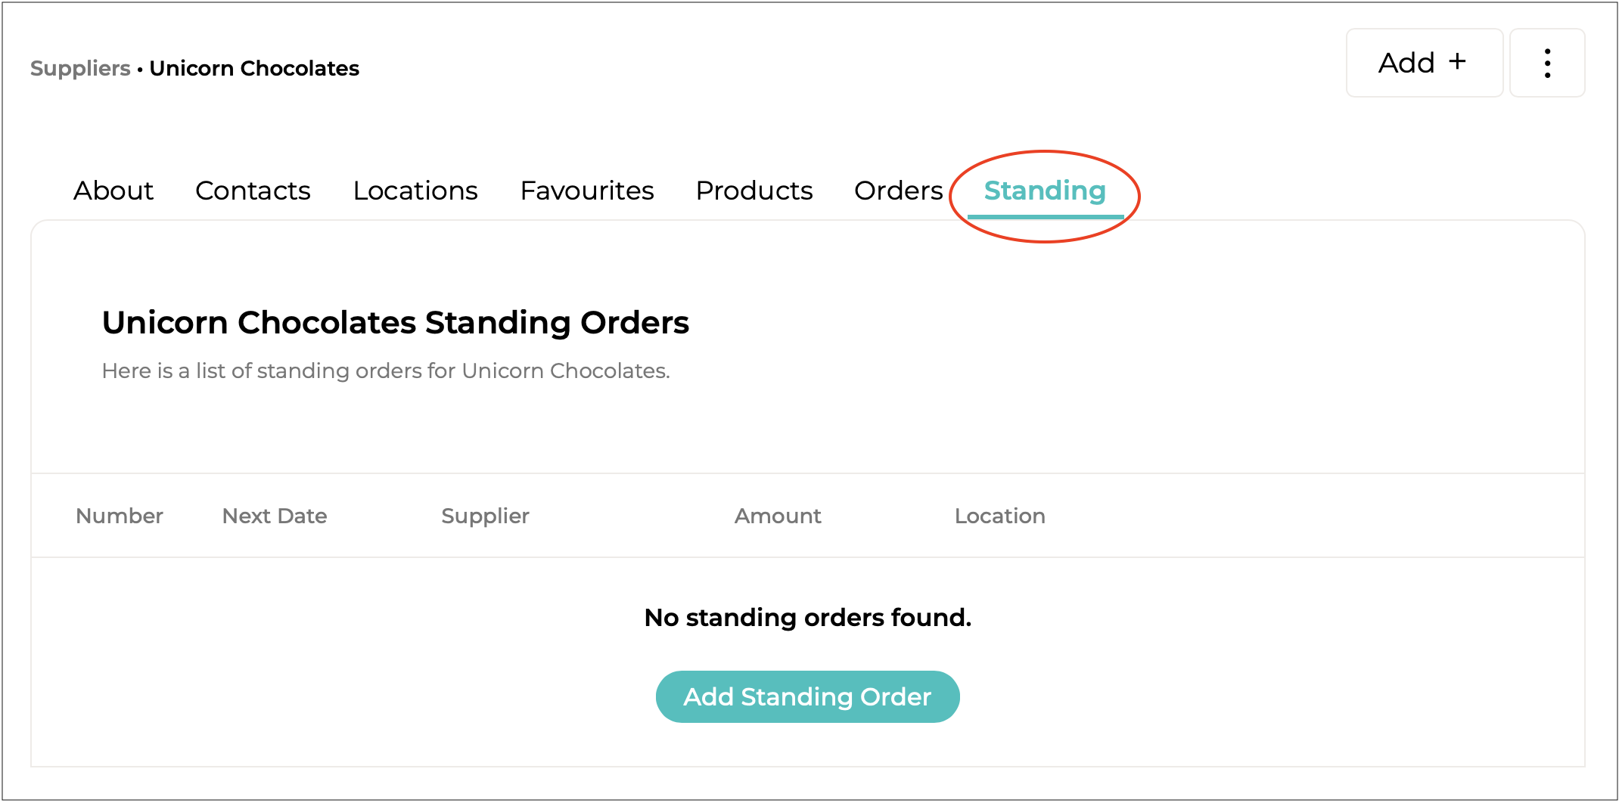The image size is (1619, 803).
Task: Click the Add + button
Action: pyautogui.click(x=1424, y=64)
